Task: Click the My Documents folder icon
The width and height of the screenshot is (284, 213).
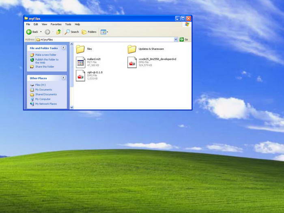Action: 32,90
